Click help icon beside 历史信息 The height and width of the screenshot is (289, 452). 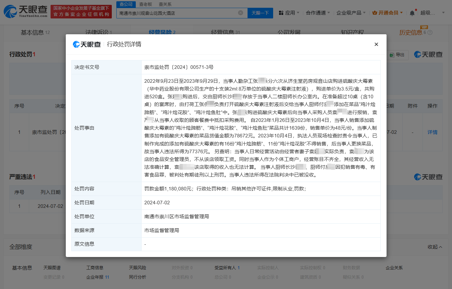[430, 33]
